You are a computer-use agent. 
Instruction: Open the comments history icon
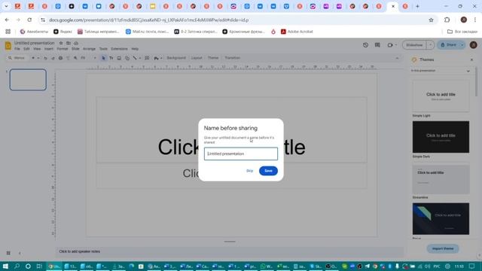click(x=377, y=45)
